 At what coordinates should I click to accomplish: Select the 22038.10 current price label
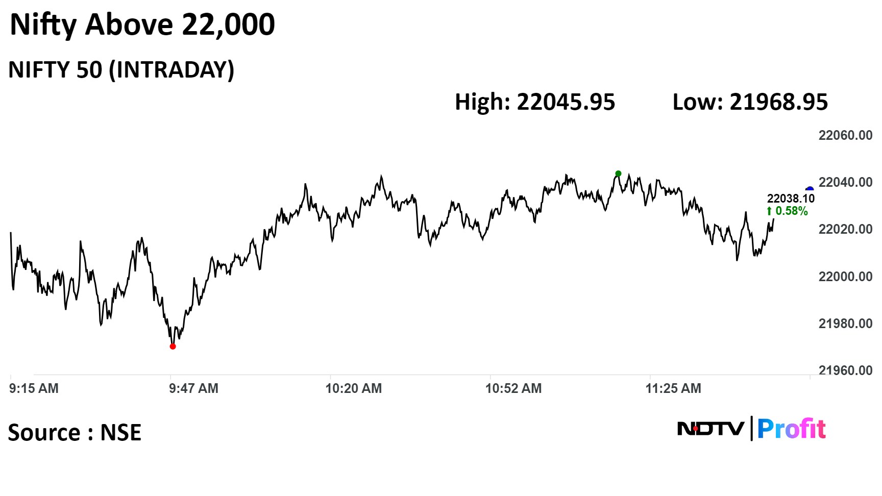791,199
